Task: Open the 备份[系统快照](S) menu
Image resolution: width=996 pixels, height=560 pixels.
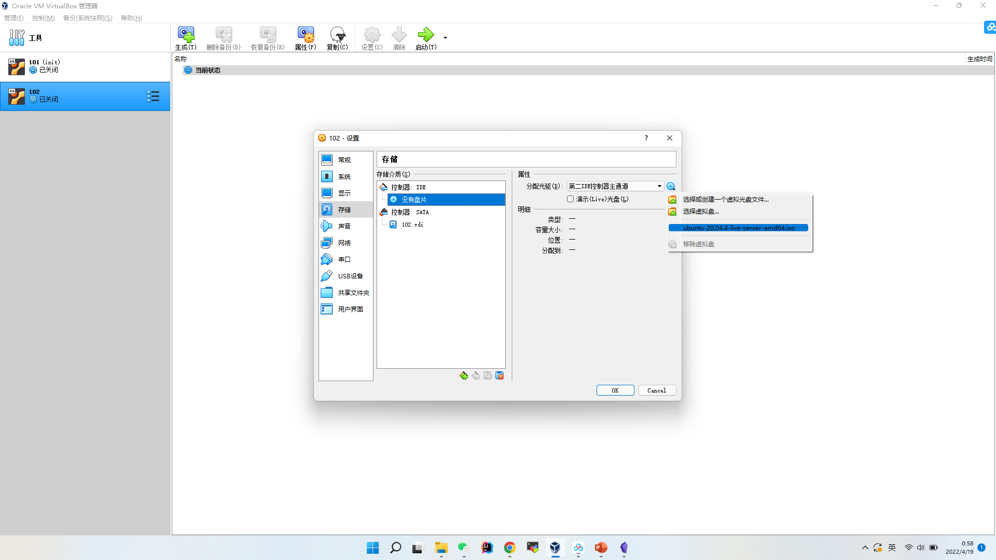Action: (88, 18)
